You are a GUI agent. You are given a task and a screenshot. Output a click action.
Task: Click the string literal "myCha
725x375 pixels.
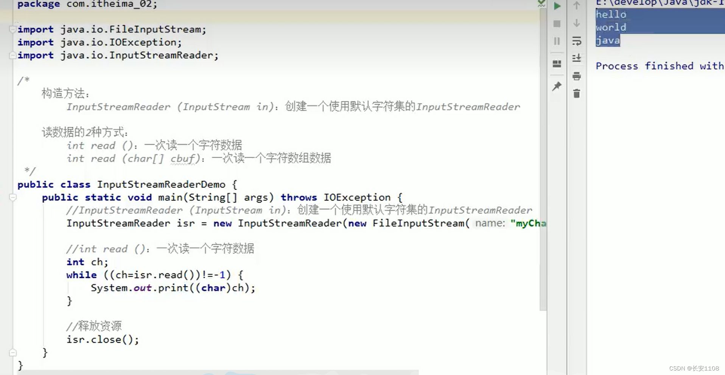coord(528,223)
